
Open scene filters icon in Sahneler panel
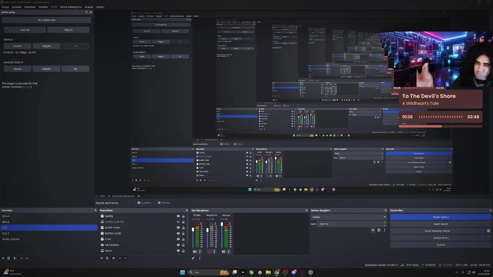(x=15, y=258)
